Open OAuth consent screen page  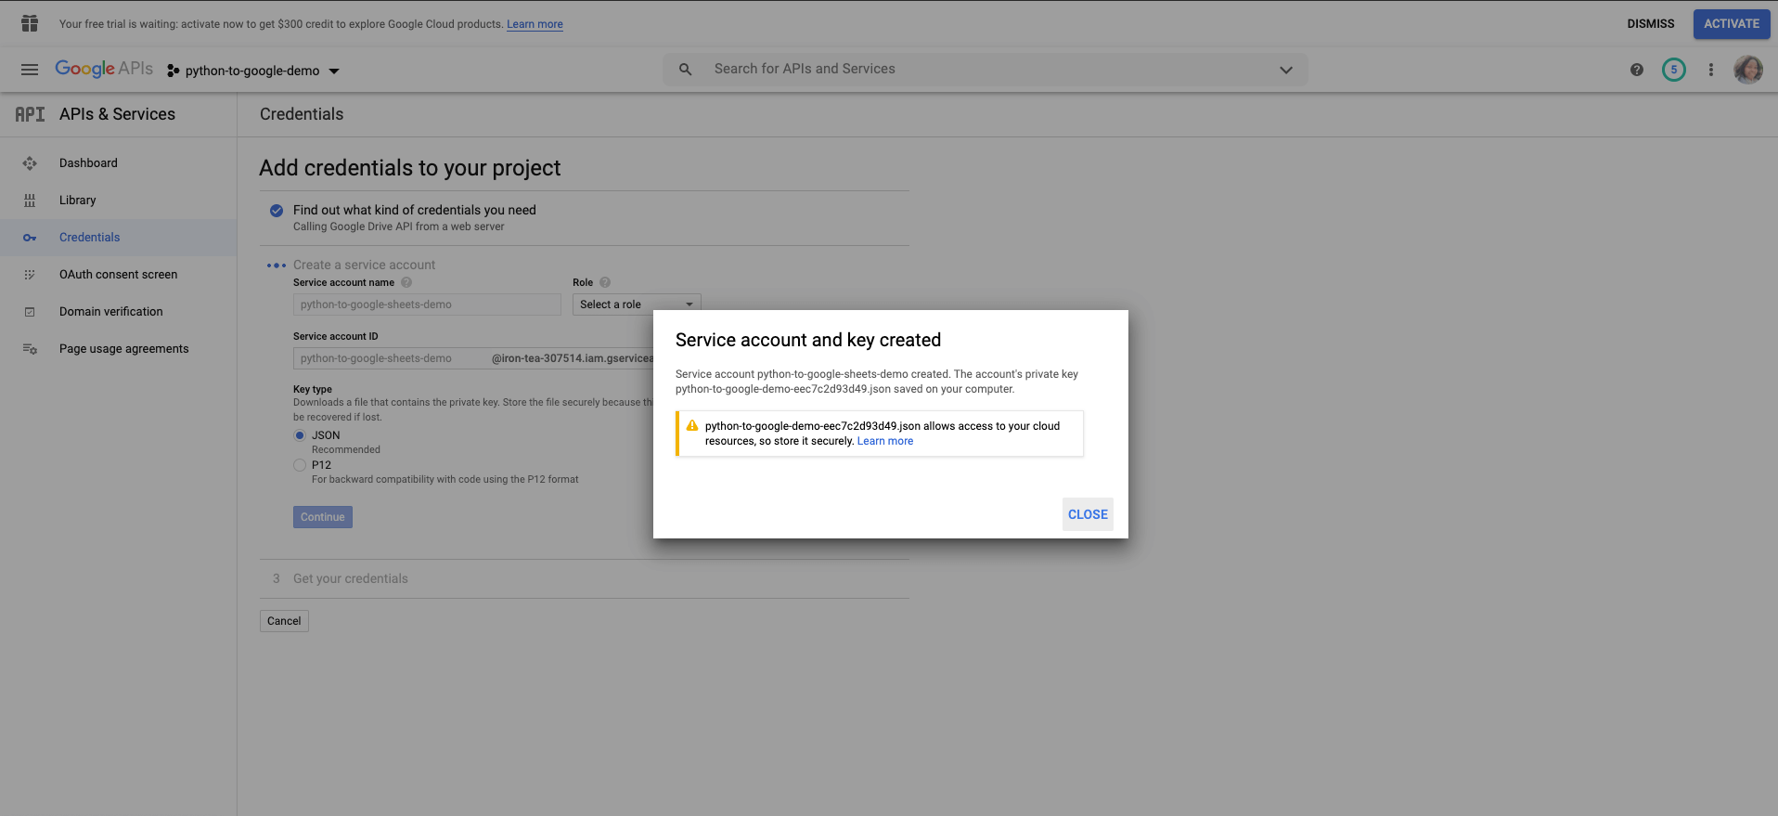(x=118, y=275)
